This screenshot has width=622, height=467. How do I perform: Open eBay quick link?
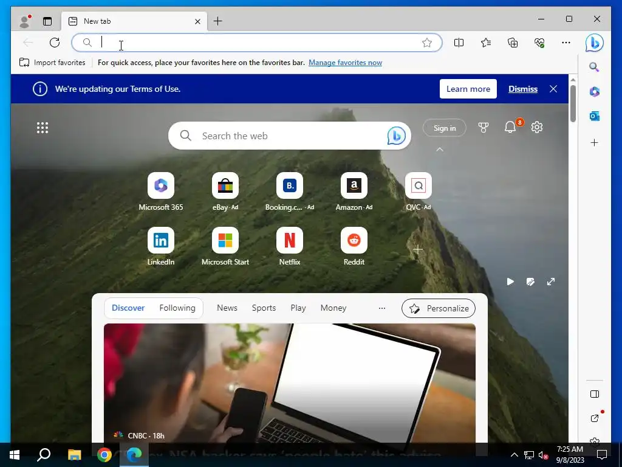(225, 192)
